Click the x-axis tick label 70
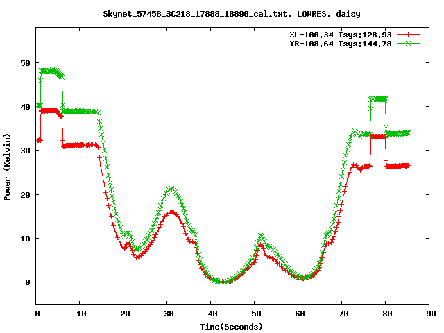The image size is (444, 333). [x=343, y=314]
